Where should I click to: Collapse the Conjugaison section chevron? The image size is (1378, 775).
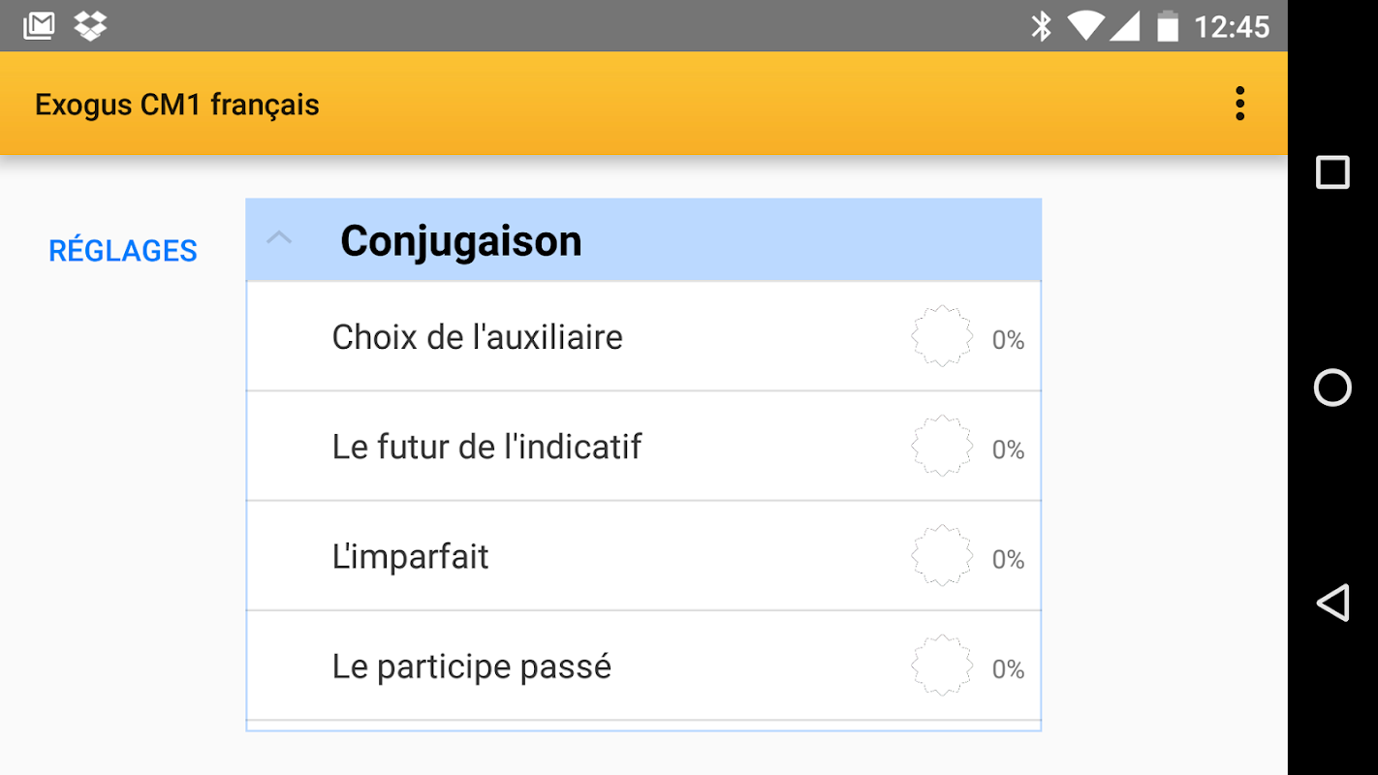coord(279,238)
